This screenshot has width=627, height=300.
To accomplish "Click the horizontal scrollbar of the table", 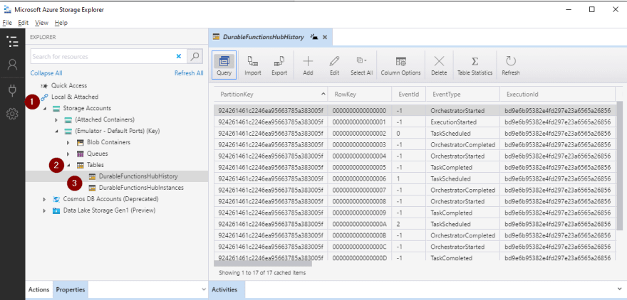I will [263, 263].
